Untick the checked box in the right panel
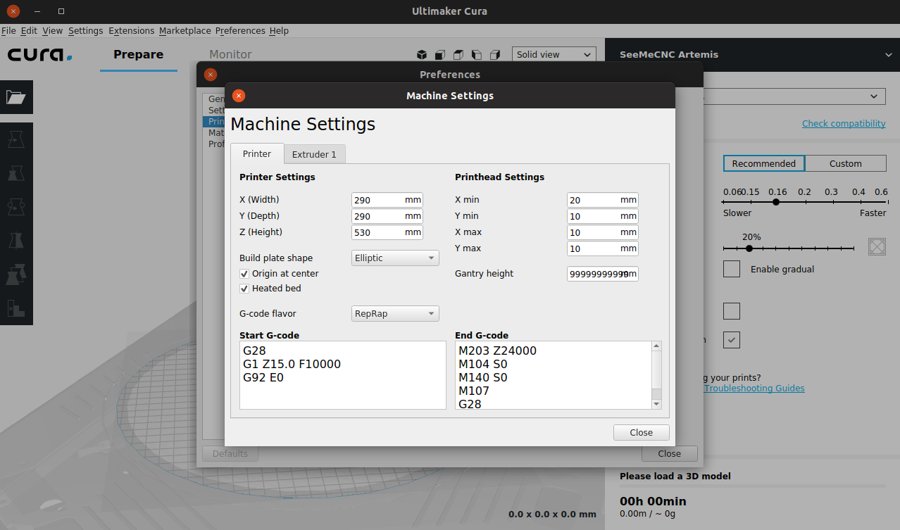900x530 pixels. [x=732, y=340]
